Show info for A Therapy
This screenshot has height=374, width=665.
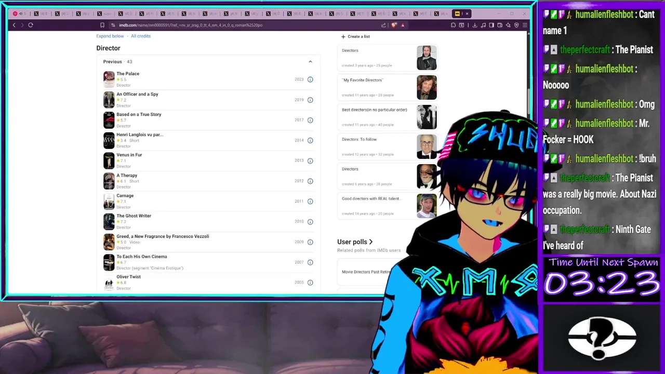coord(310,181)
